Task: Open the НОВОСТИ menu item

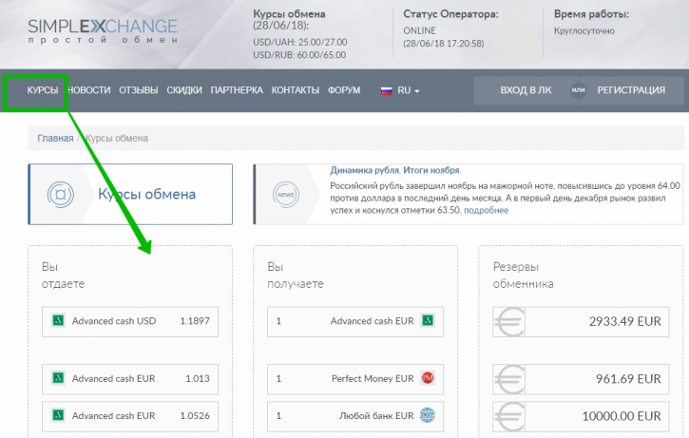Action: tap(89, 90)
